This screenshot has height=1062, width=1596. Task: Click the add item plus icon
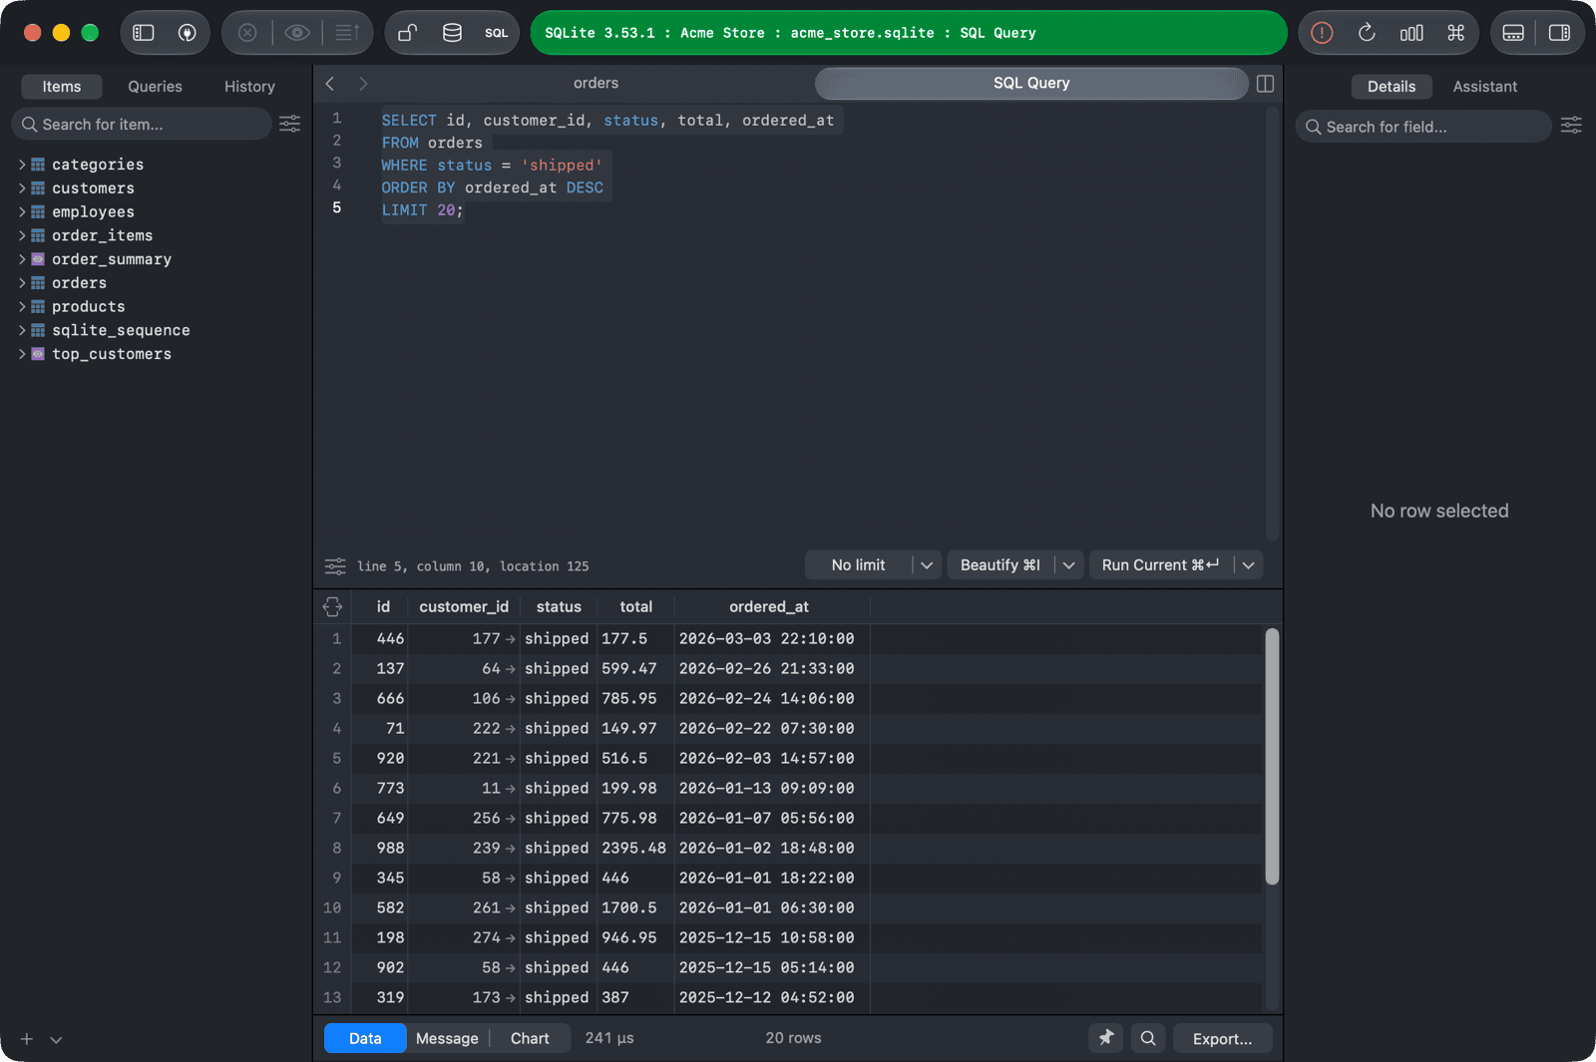27,1039
